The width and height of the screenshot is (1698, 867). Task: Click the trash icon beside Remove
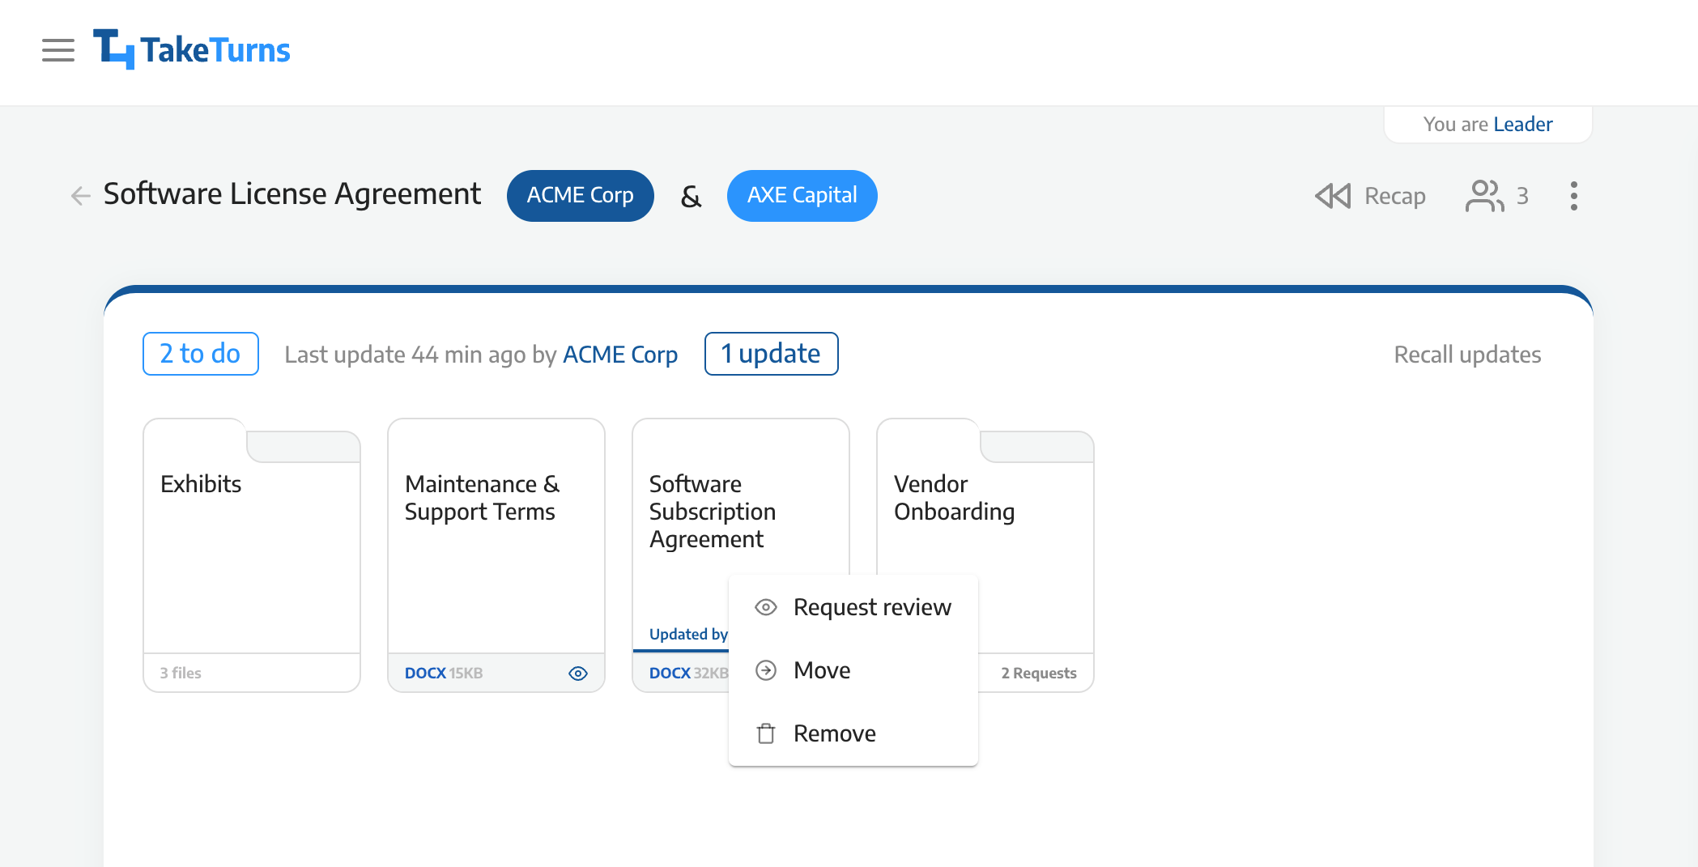click(766, 733)
